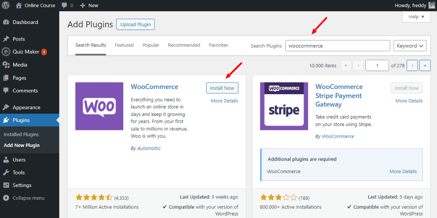Click the Search Plugins input field
437x218 pixels.
coord(337,46)
